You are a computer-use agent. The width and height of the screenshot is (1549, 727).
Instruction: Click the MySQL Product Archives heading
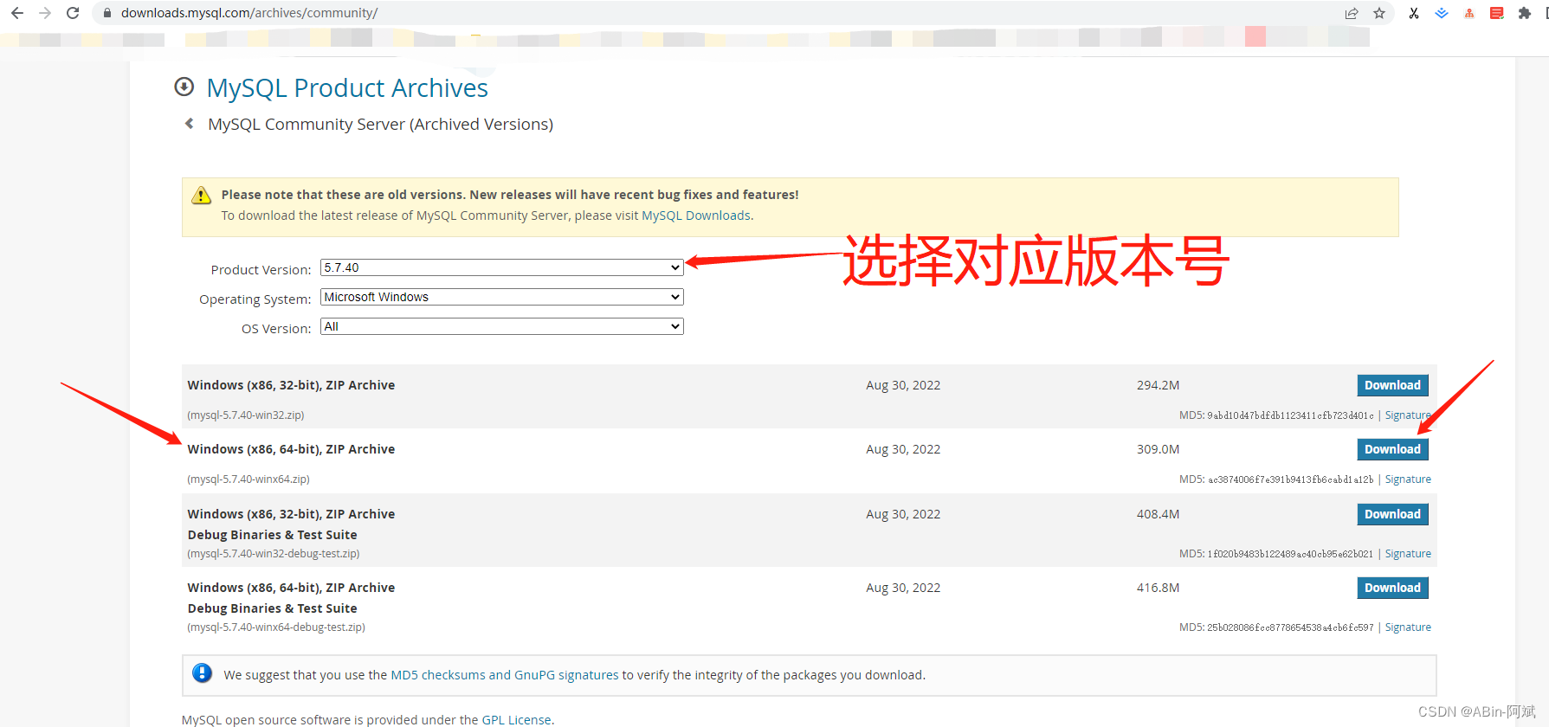(347, 87)
